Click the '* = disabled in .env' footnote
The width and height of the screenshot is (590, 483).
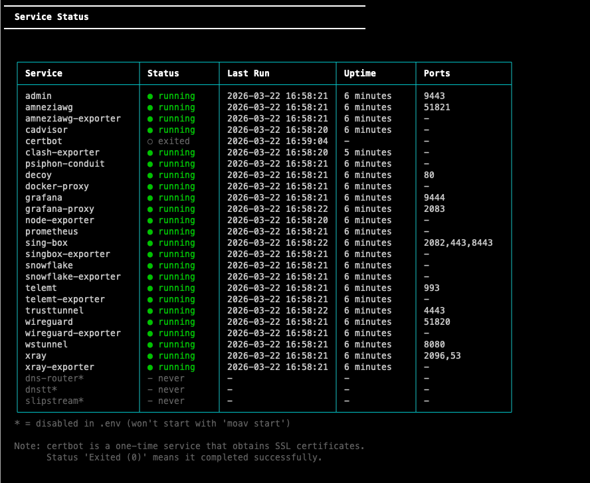(x=152, y=423)
